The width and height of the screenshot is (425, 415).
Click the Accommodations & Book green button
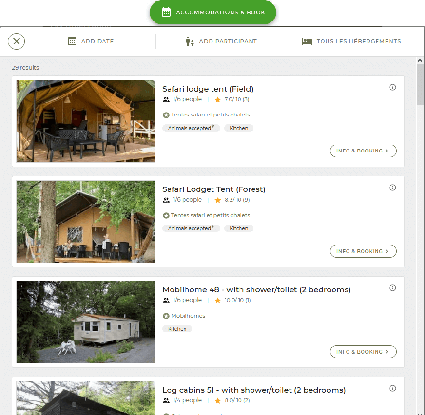[213, 13]
